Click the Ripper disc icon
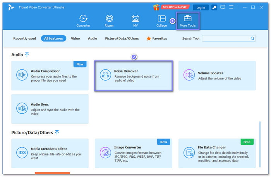This screenshot has width=271, height=177. pos(109,19)
